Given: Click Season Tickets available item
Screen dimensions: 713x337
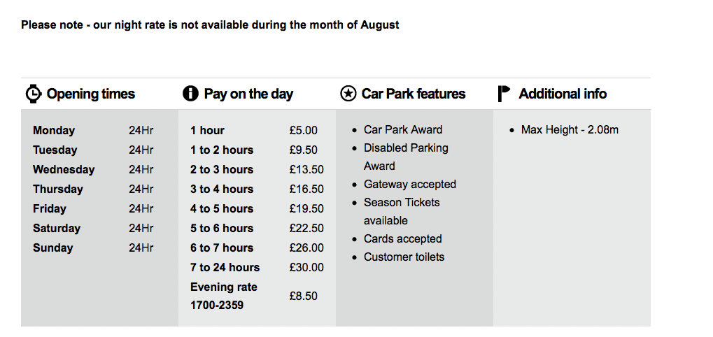Looking at the screenshot, I should pyautogui.click(x=402, y=211).
